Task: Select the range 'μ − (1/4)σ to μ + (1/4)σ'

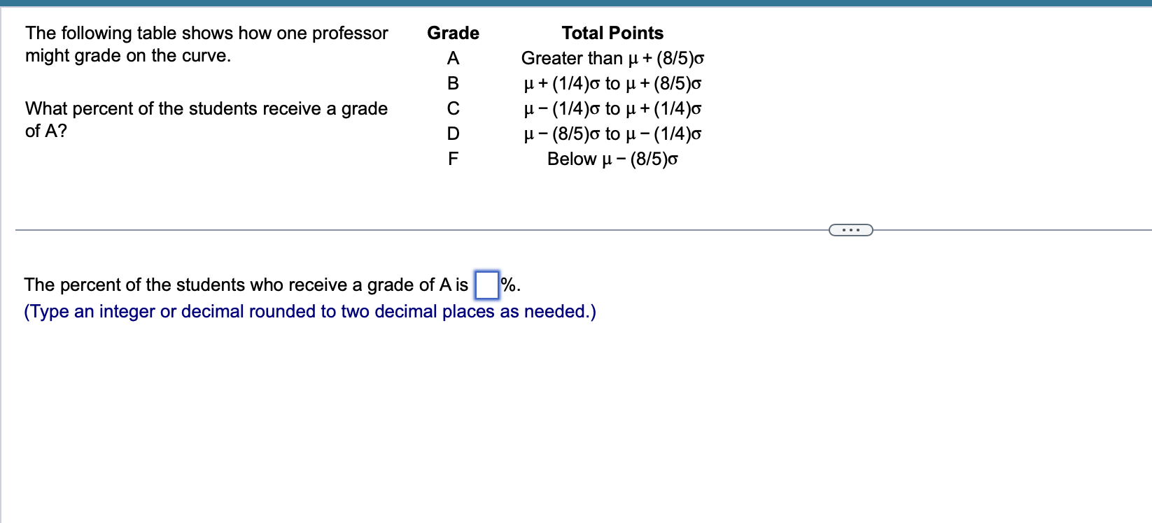Action: click(612, 109)
